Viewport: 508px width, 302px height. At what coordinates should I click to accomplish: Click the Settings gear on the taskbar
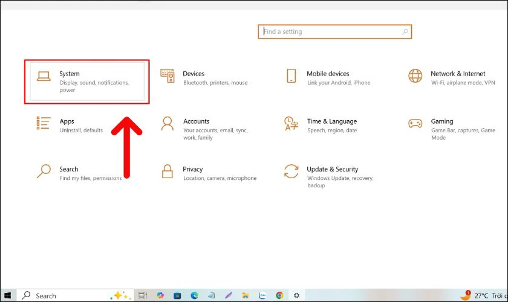tap(296, 295)
